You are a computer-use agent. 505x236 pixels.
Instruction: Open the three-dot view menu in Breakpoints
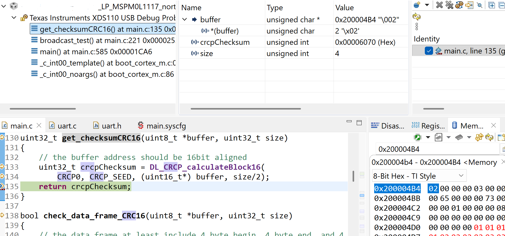[x=417, y=26]
